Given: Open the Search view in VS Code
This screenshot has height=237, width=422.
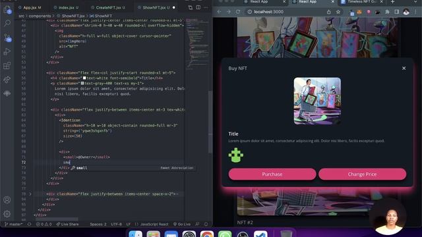Looking at the screenshot, I should click(x=7, y=23).
